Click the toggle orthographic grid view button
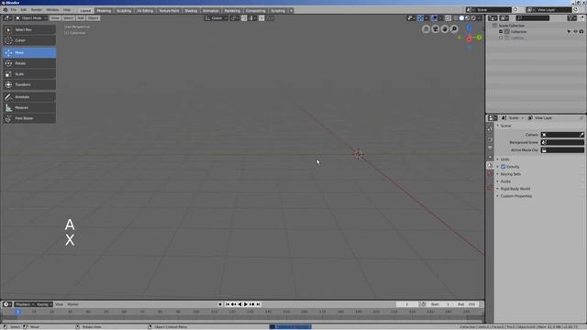Screen dimensions: 587x330 426,29
